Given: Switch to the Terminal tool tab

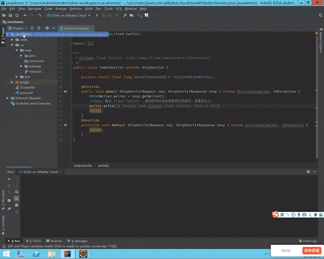Looking at the screenshot, I should 54,241.
